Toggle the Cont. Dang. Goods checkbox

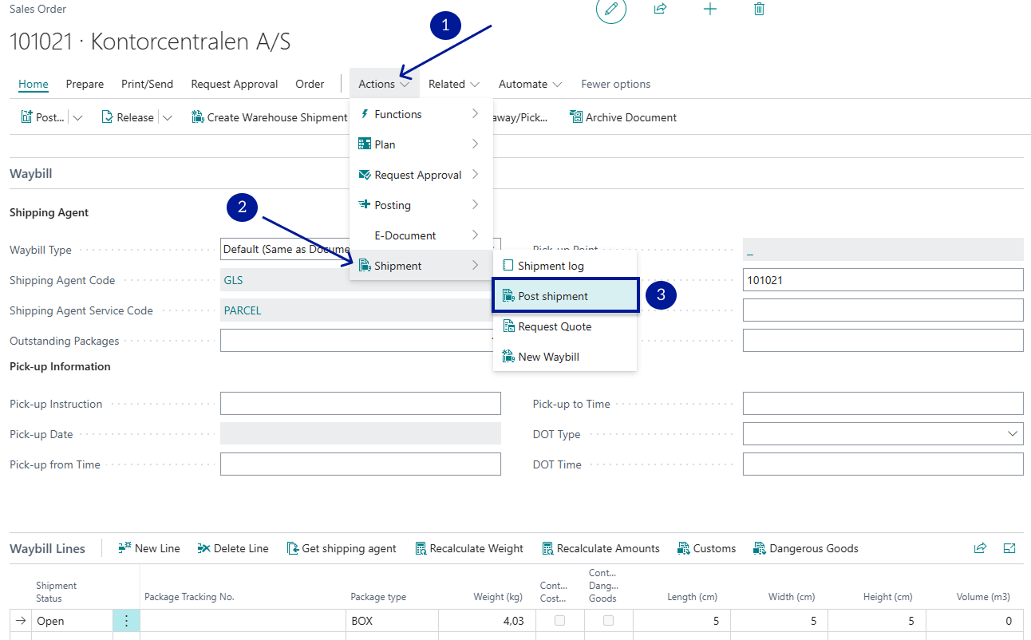pyautogui.click(x=609, y=621)
